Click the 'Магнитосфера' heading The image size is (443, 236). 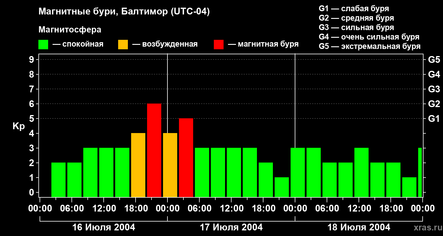point(70,30)
